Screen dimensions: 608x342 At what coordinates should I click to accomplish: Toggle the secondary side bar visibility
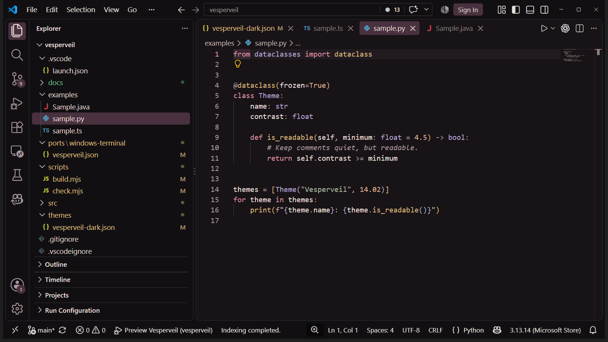[x=544, y=10]
